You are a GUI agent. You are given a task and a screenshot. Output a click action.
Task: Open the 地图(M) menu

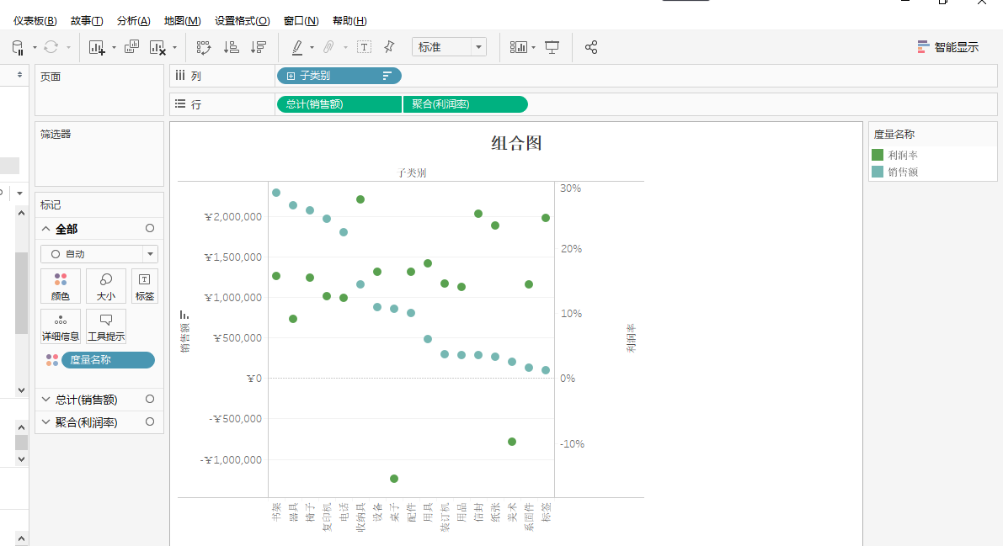click(x=182, y=20)
